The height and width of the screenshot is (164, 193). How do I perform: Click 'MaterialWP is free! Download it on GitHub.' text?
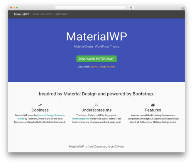[96, 147]
